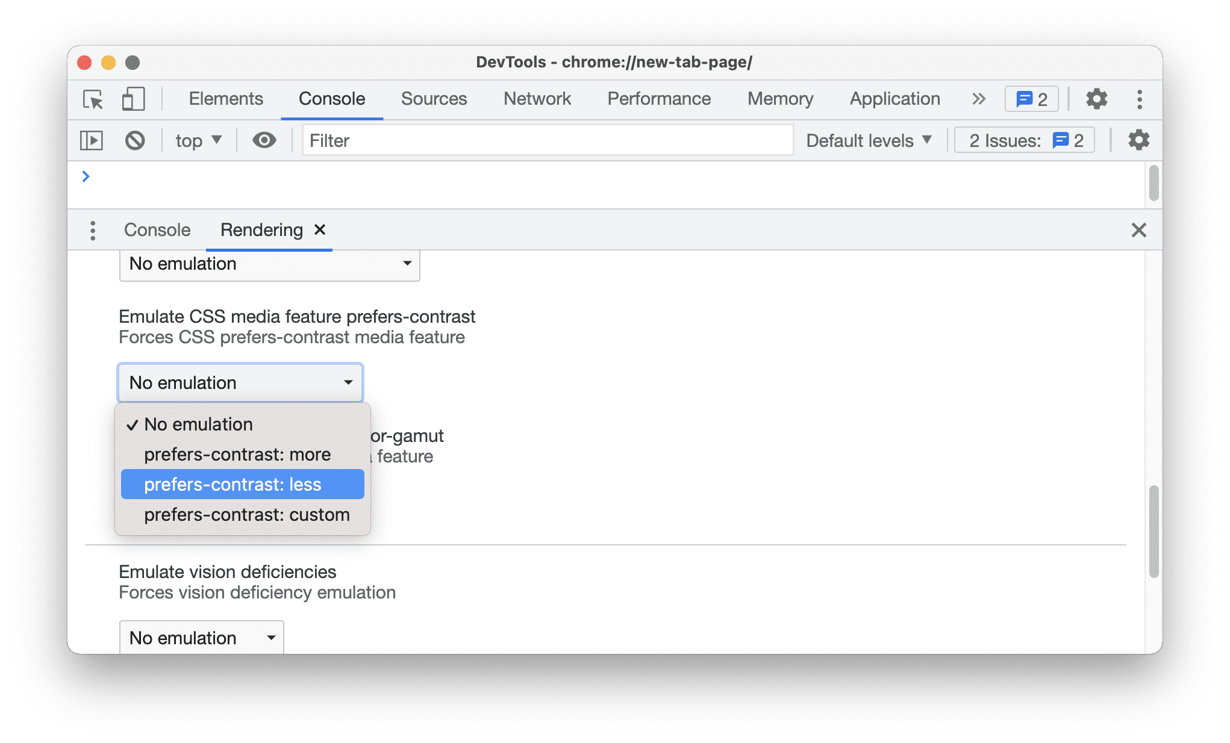Select prefers-contrast: more option
The image size is (1230, 743).
[237, 454]
